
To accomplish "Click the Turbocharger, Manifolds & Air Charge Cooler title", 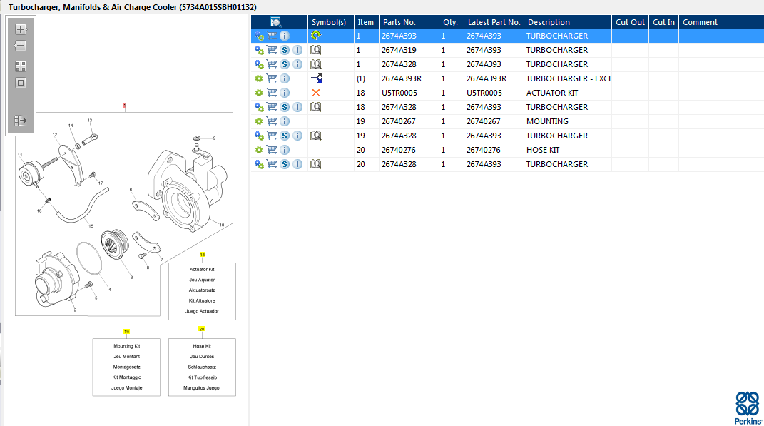I will click(x=133, y=7).
